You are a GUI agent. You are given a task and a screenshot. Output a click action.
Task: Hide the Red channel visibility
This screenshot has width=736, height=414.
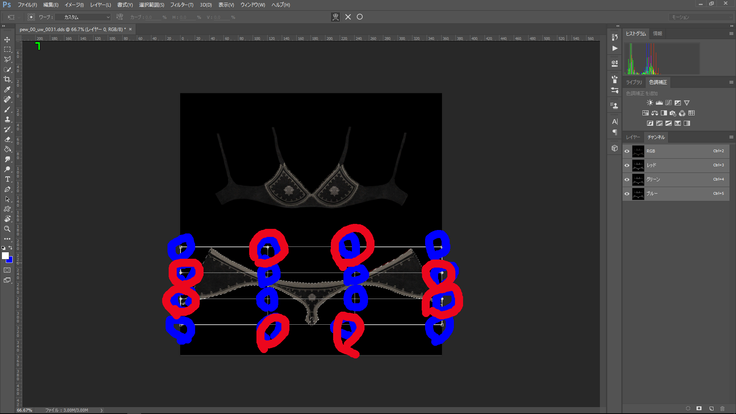click(627, 165)
